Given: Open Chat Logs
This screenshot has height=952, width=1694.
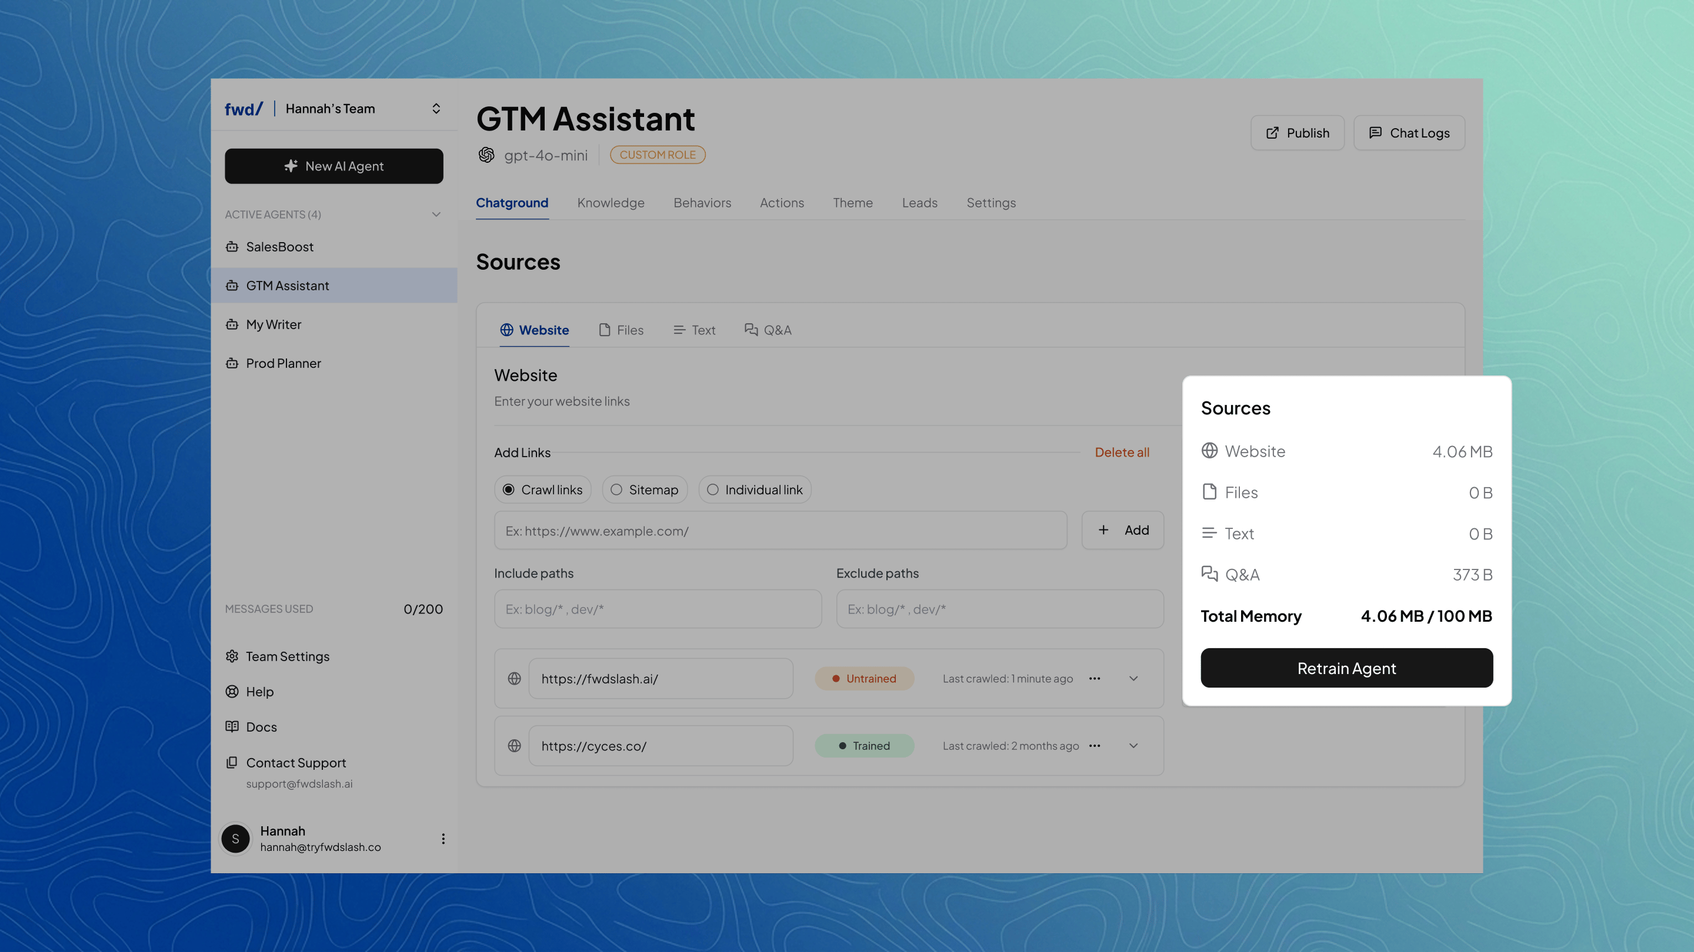Looking at the screenshot, I should click(1409, 133).
